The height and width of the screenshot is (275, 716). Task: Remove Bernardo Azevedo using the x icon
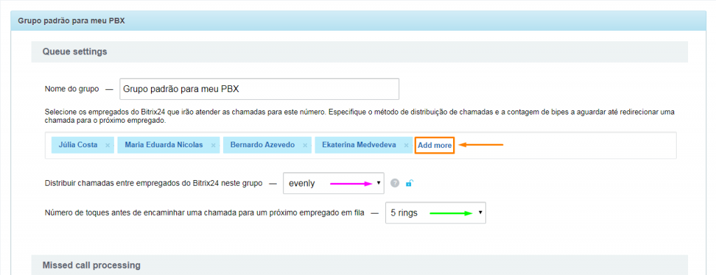(305, 145)
